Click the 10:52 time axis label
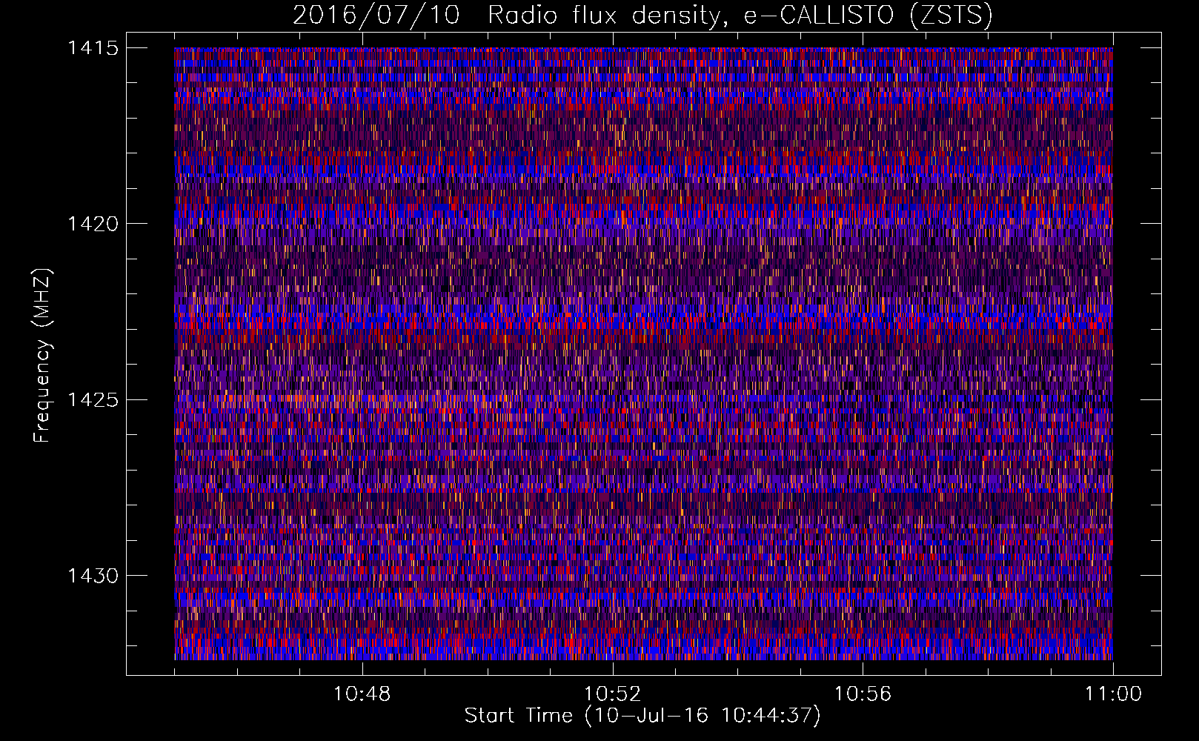Viewport: 1199px width, 741px height. (x=612, y=694)
